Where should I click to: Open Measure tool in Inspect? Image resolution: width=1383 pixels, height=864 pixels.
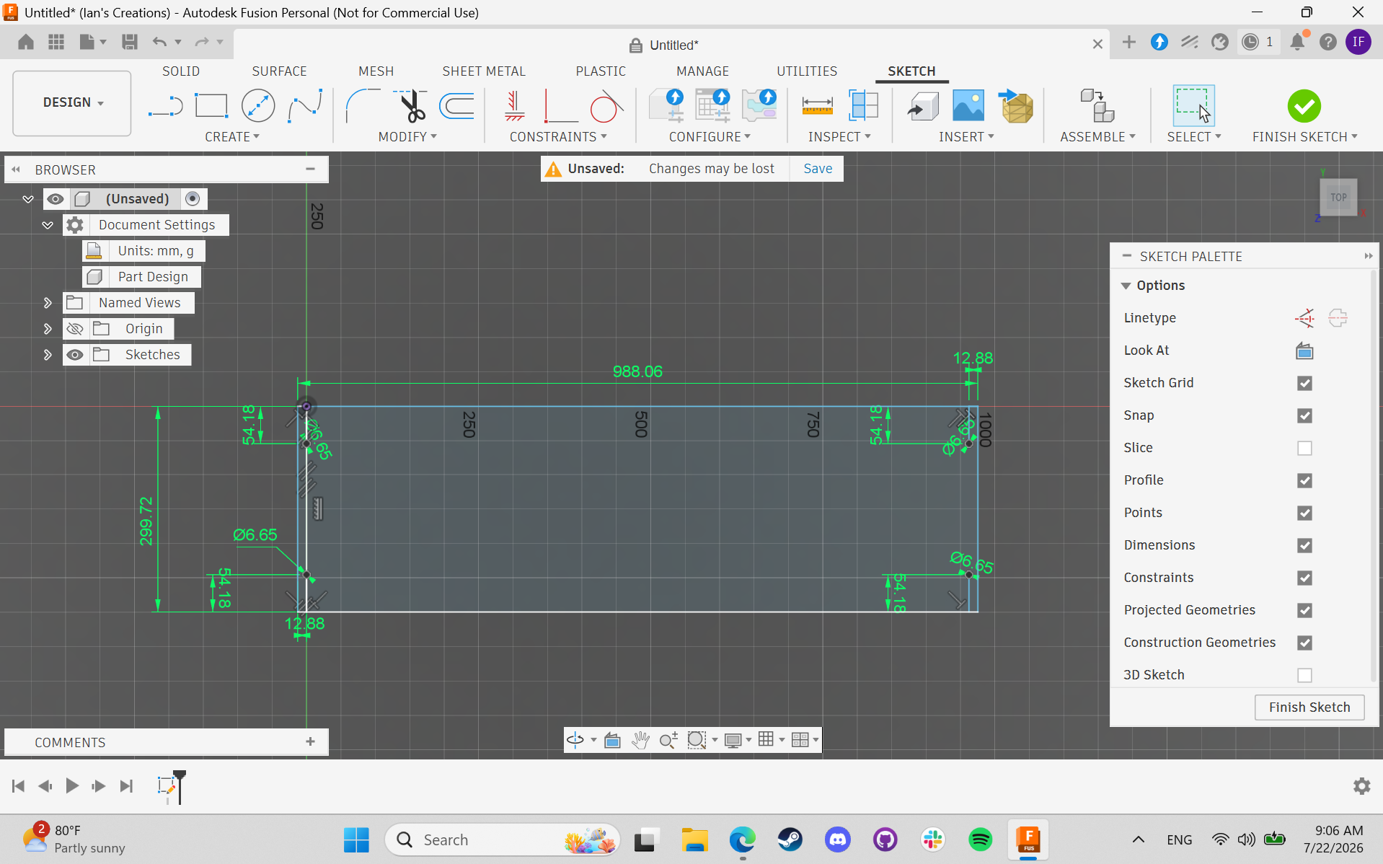click(817, 107)
